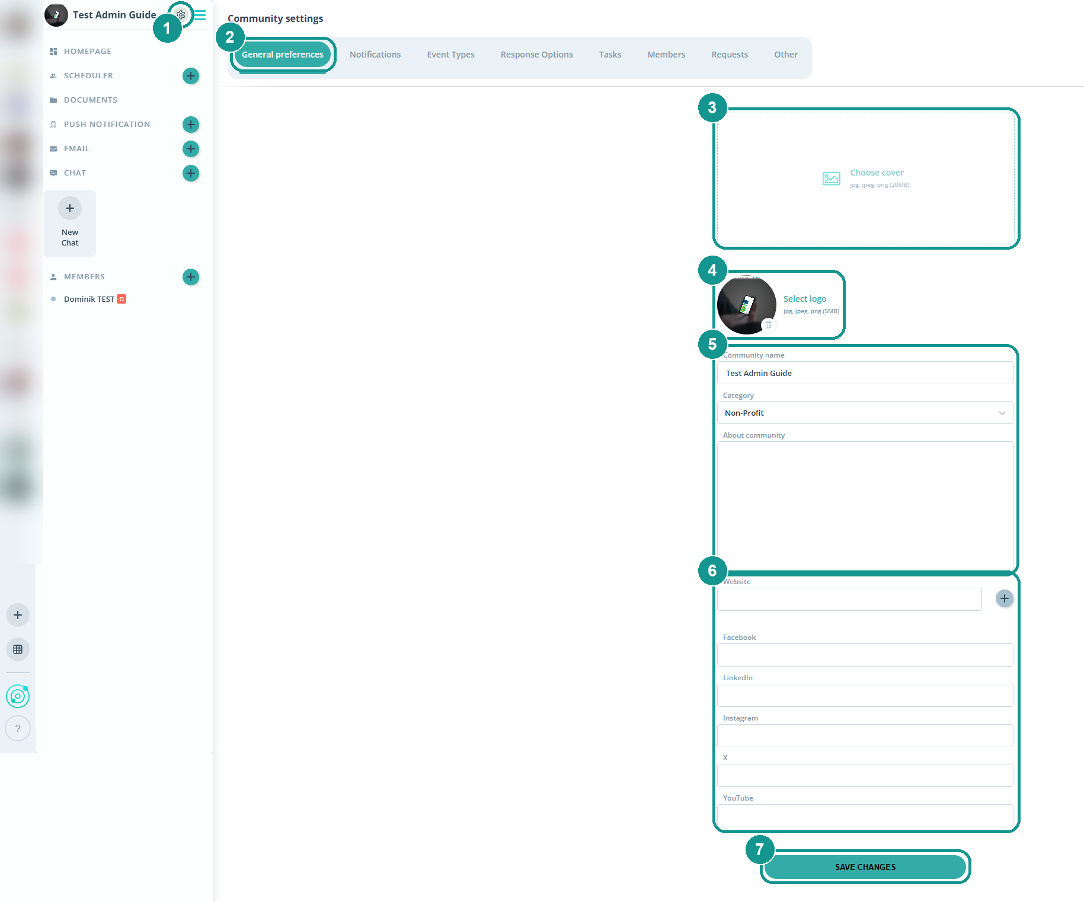This screenshot has height=902, width=1084.
Task: Open the help question mark
Action: point(18,728)
